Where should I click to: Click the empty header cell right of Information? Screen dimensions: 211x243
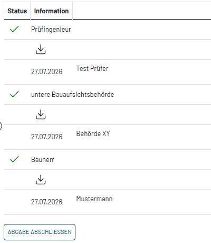pyautogui.click(x=142, y=11)
